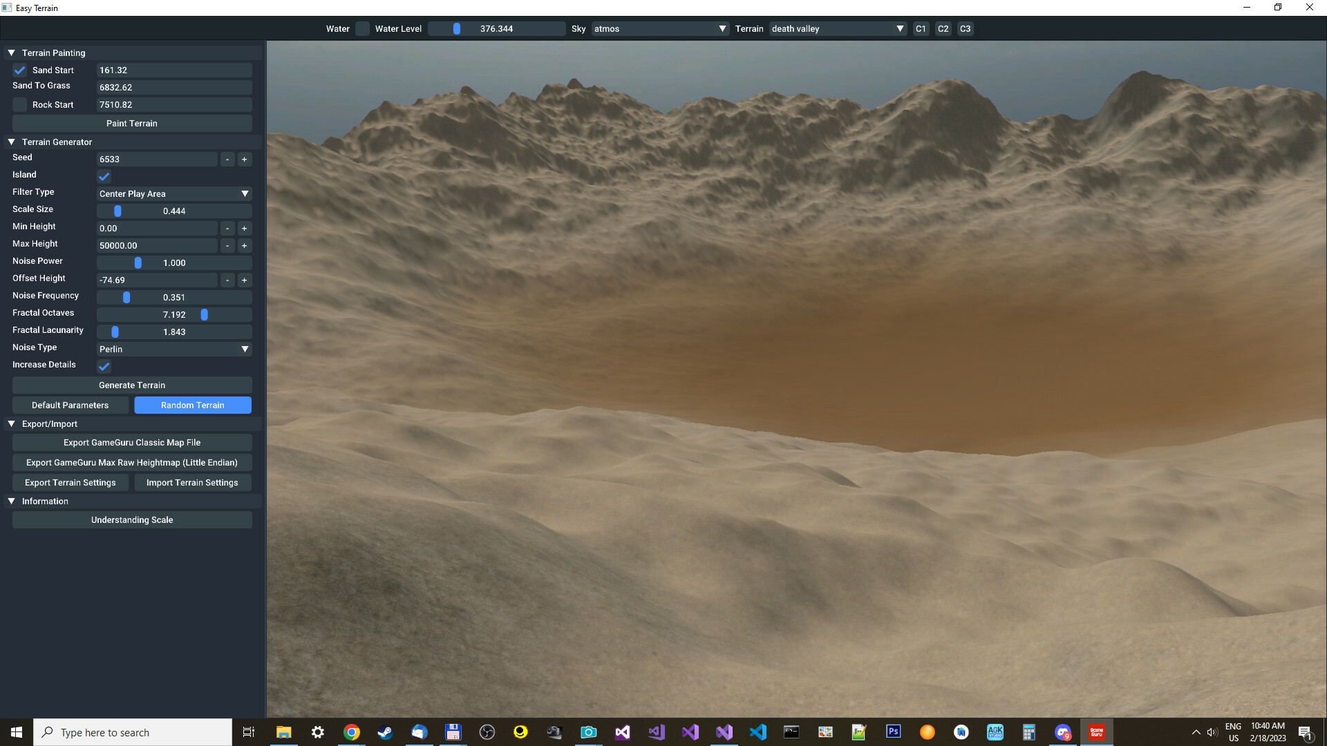
Task: Launch Visual Studio Code from the taskbar
Action: click(758, 731)
